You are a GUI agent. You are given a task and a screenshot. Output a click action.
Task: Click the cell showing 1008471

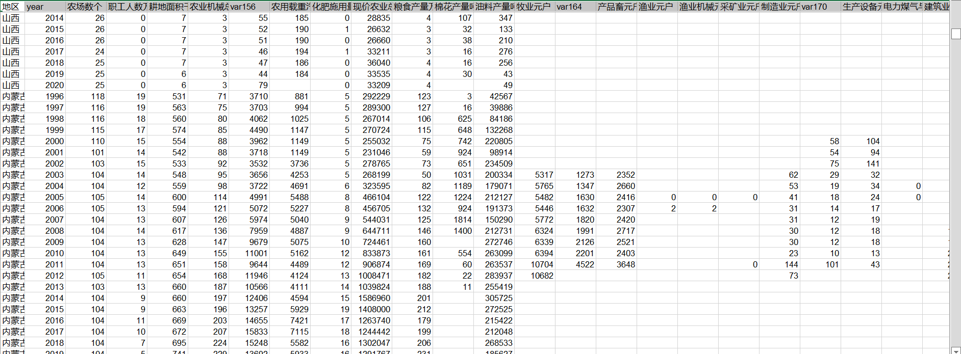point(371,276)
